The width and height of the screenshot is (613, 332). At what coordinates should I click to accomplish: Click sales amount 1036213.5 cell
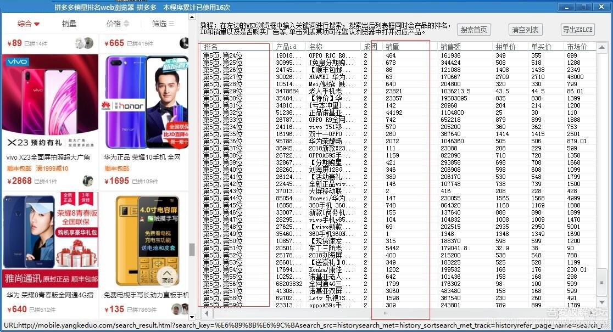pos(455,91)
